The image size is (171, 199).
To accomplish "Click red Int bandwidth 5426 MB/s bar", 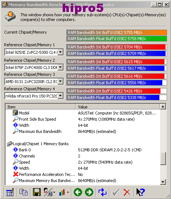I will tap(117, 91).
